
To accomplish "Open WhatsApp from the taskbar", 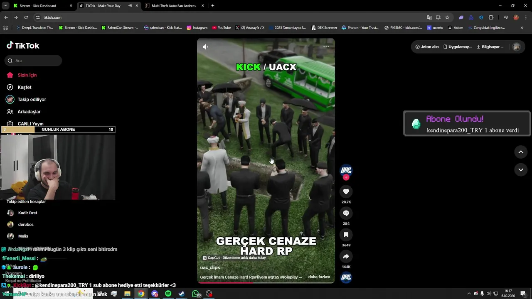I will pos(196,294).
